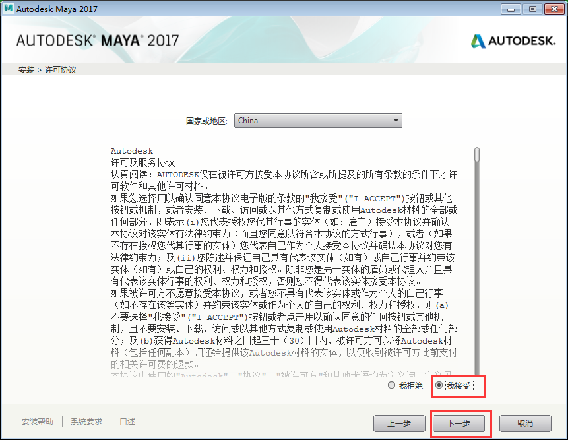
Task: Open the 自述 readme link
Action: click(x=127, y=422)
